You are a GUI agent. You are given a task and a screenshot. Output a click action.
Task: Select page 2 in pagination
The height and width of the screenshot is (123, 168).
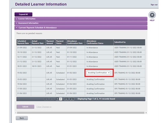(60, 99)
